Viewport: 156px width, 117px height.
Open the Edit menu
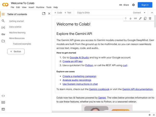[x=18, y=7]
